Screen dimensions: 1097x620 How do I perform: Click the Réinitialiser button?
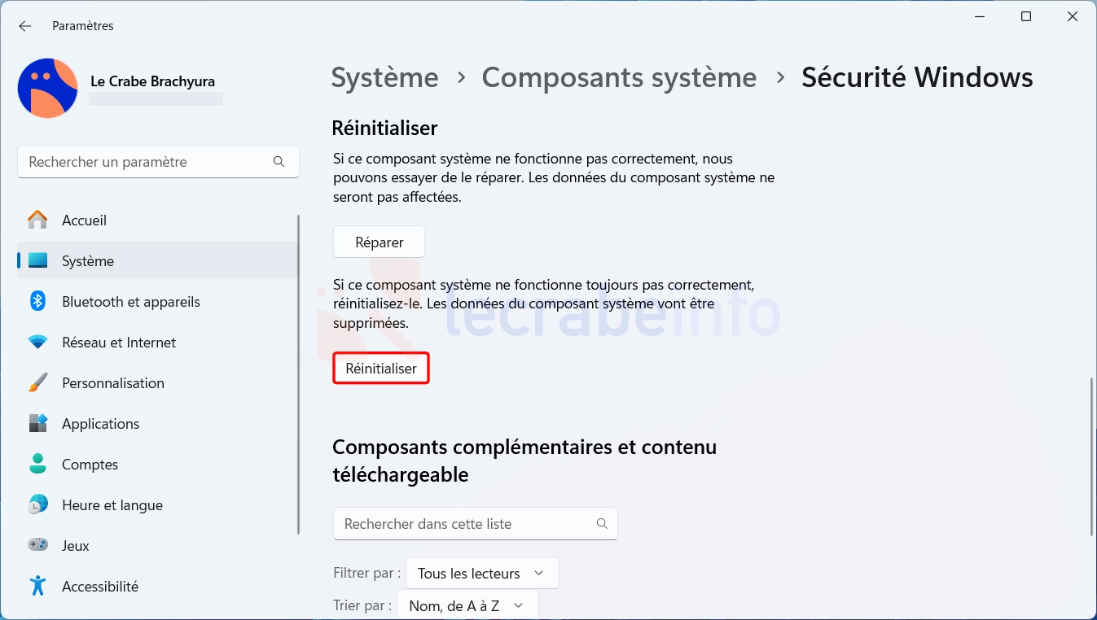381,369
